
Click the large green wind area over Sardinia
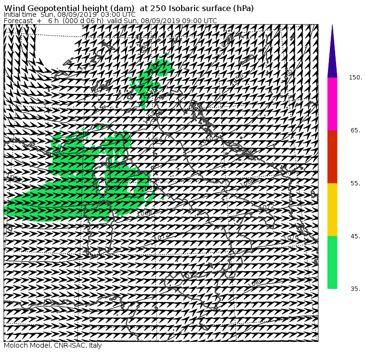[77, 187]
